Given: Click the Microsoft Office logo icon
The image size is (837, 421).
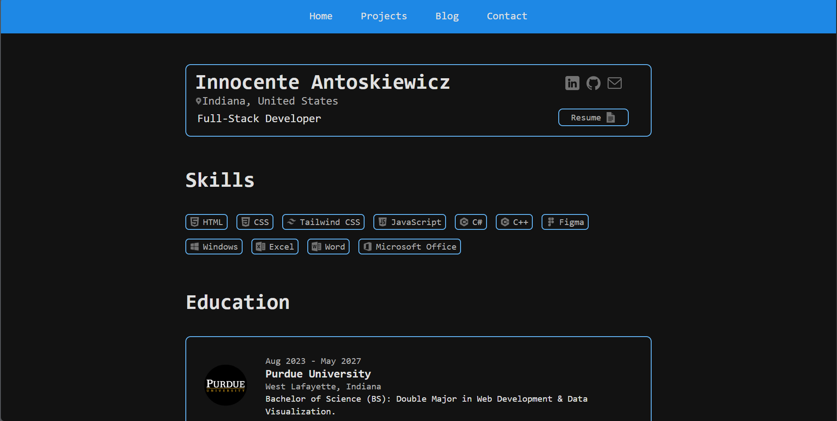Looking at the screenshot, I should click(x=368, y=247).
